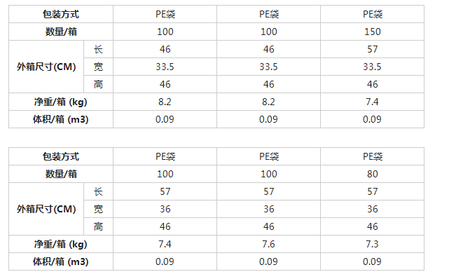Click the 数量/箱 label in the bottom table

point(61,174)
